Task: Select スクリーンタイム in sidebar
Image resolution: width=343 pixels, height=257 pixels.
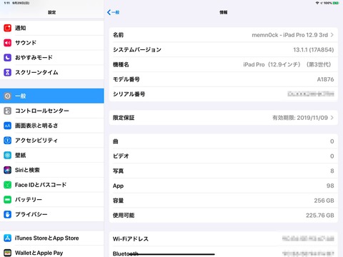Action: pos(52,72)
